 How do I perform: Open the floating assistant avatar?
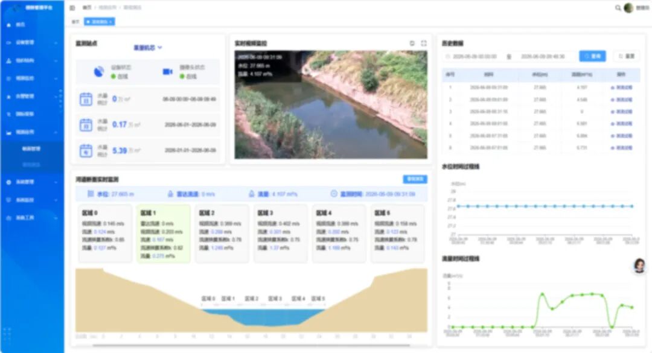tap(639, 266)
